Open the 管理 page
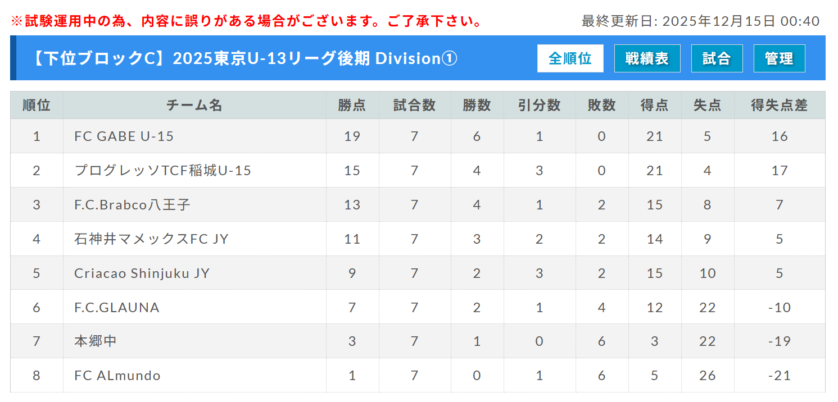The width and height of the screenshot is (838, 402). click(x=779, y=58)
